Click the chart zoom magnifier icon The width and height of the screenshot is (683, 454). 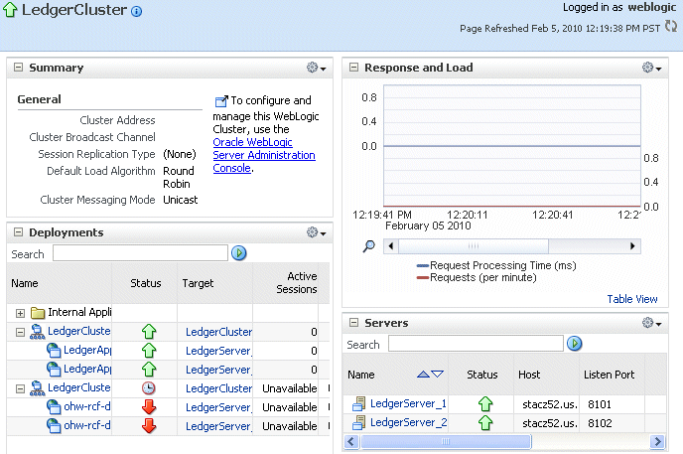click(x=369, y=246)
